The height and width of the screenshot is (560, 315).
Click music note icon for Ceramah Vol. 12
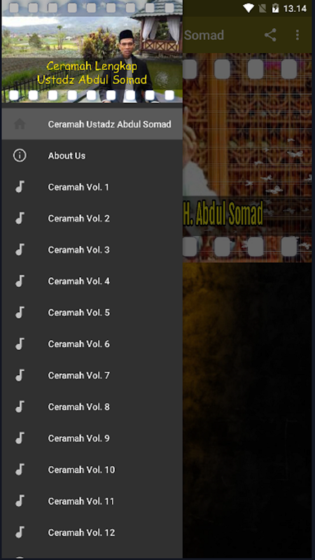click(20, 533)
